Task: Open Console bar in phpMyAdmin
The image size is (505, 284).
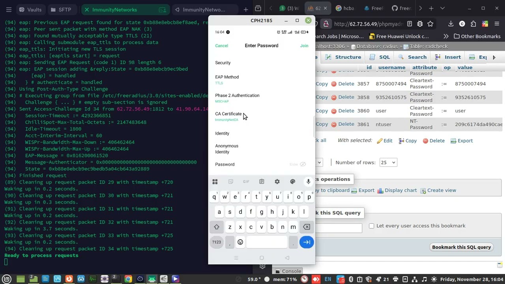Action: point(288,271)
